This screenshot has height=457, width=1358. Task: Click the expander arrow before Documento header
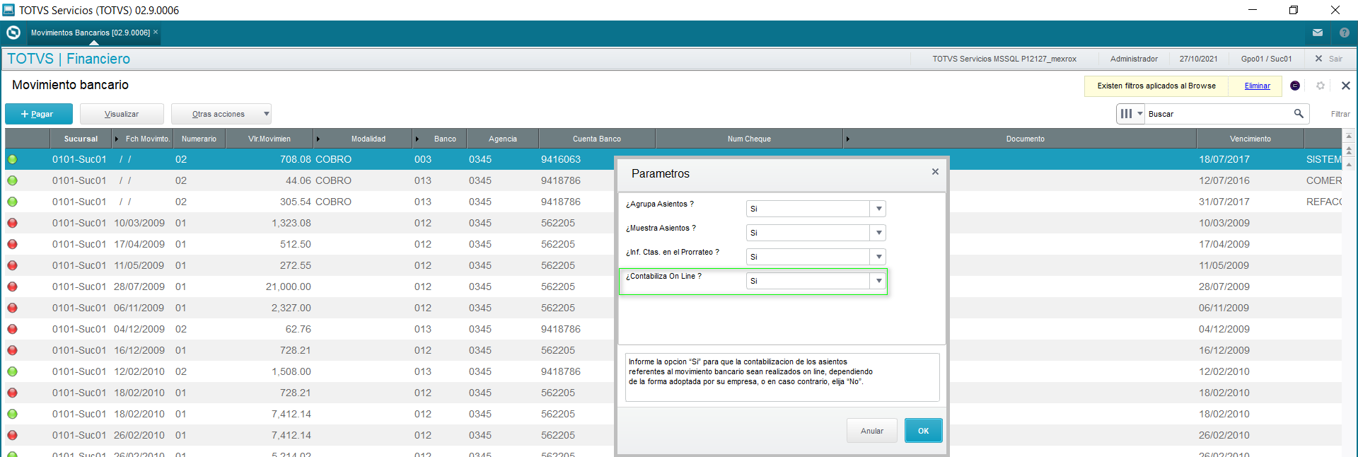(x=848, y=139)
